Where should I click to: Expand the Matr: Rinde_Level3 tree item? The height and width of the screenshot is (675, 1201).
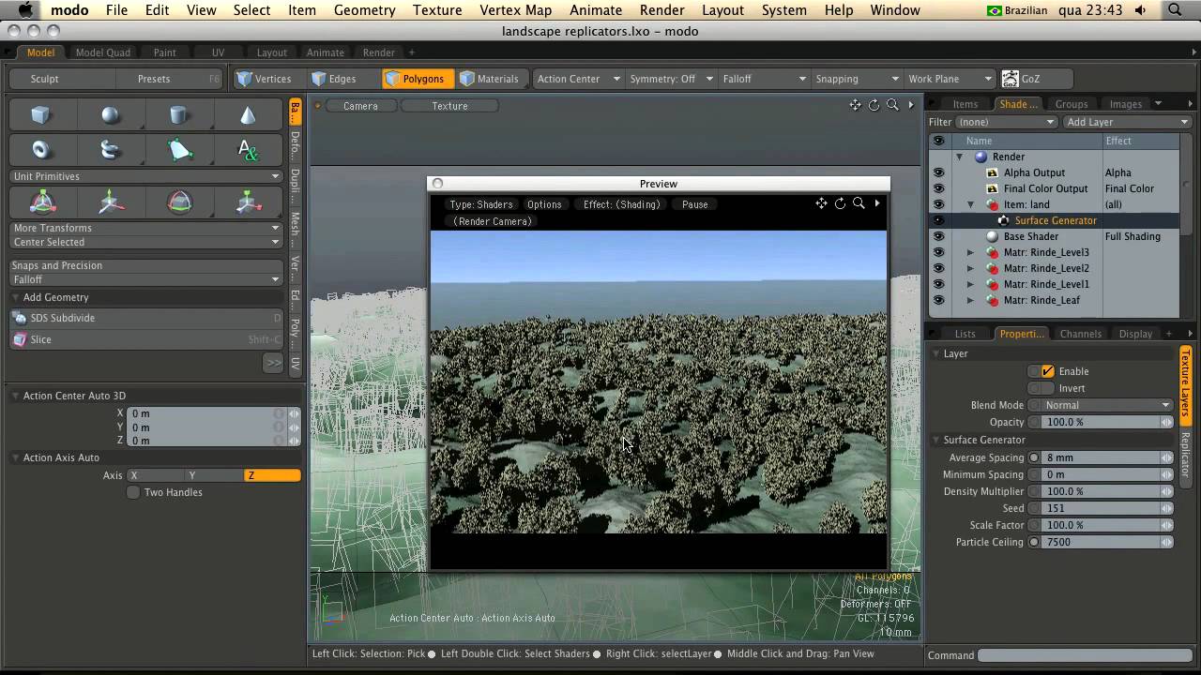pos(970,252)
